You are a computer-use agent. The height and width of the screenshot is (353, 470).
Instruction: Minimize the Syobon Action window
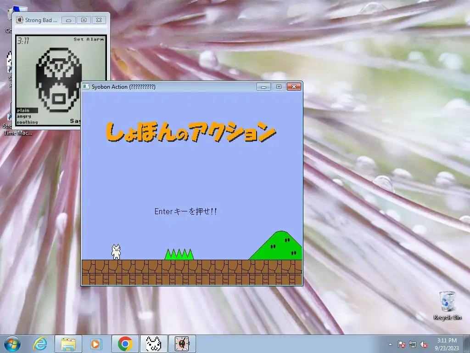coord(264,87)
